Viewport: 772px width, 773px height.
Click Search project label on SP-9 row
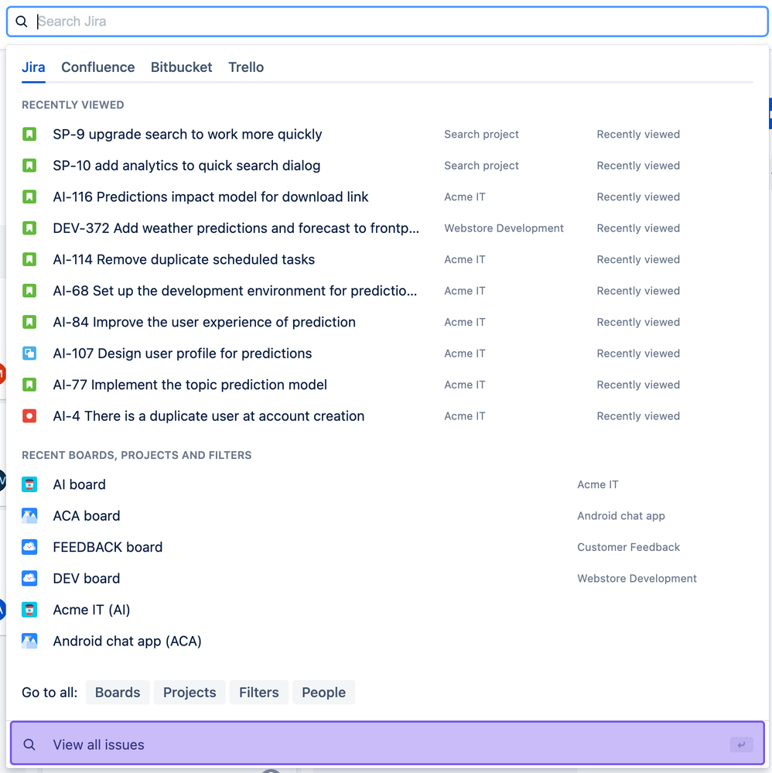(481, 134)
